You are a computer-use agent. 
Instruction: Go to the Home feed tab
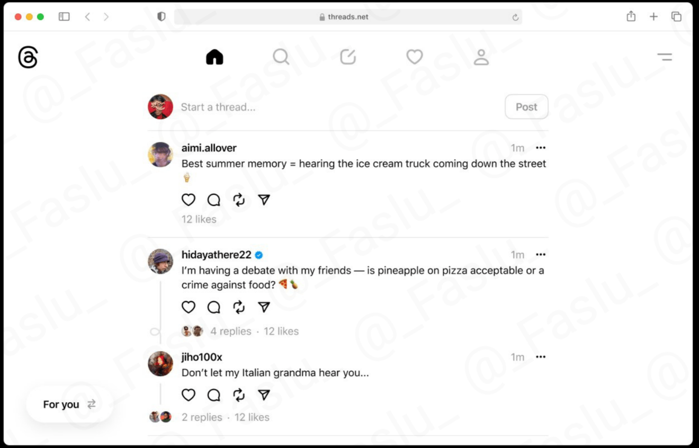214,57
